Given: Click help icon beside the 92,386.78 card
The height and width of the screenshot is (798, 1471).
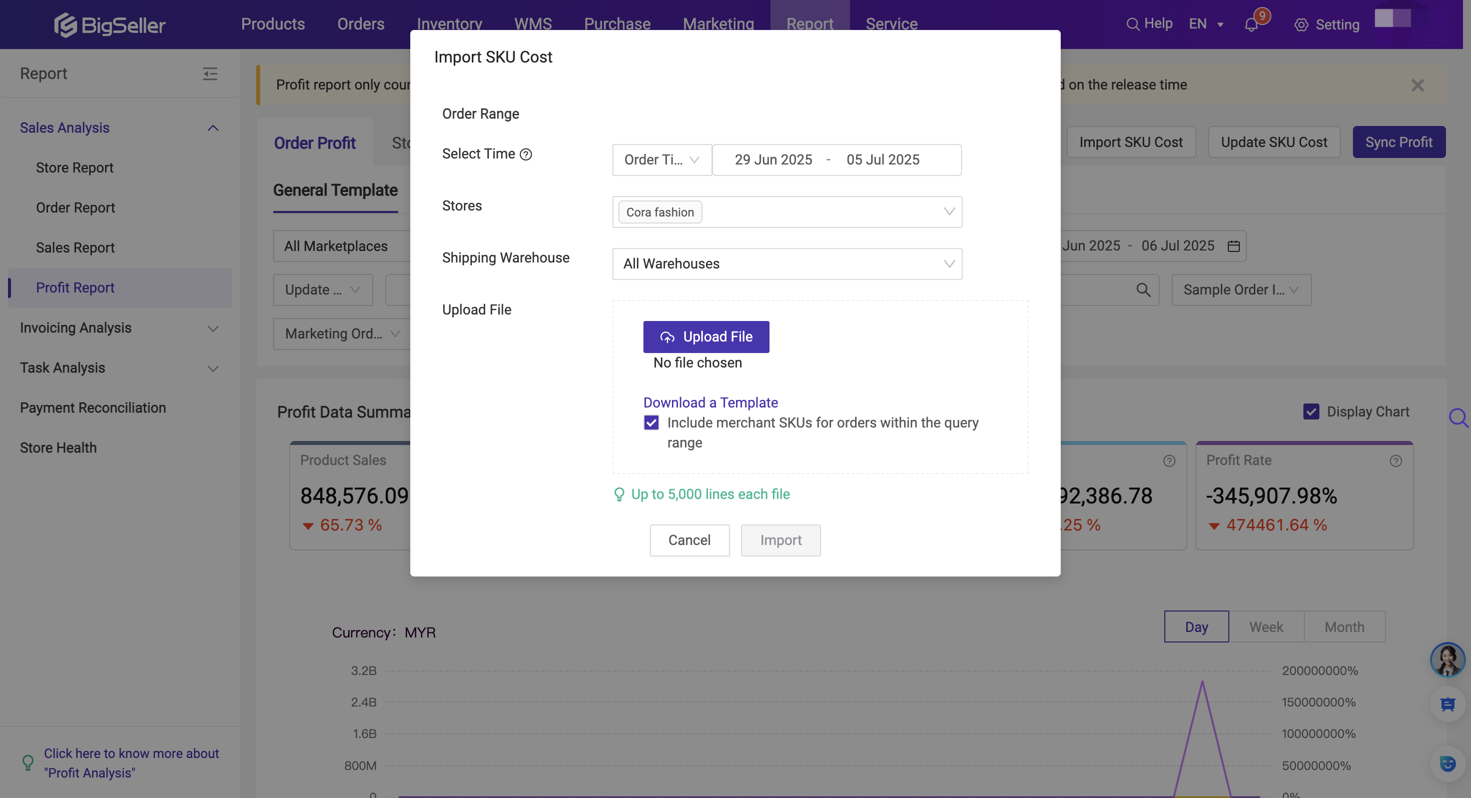Looking at the screenshot, I should coord(1169,460).
